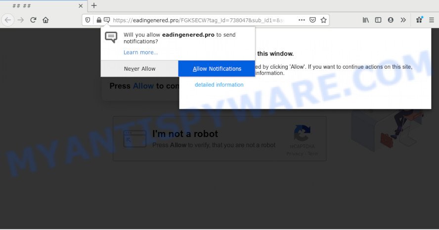This screenshot has width=439, height=230.
Task: Click 'Press Allow to verify' text
Action: pyautogui.click(x=214, y=145)
